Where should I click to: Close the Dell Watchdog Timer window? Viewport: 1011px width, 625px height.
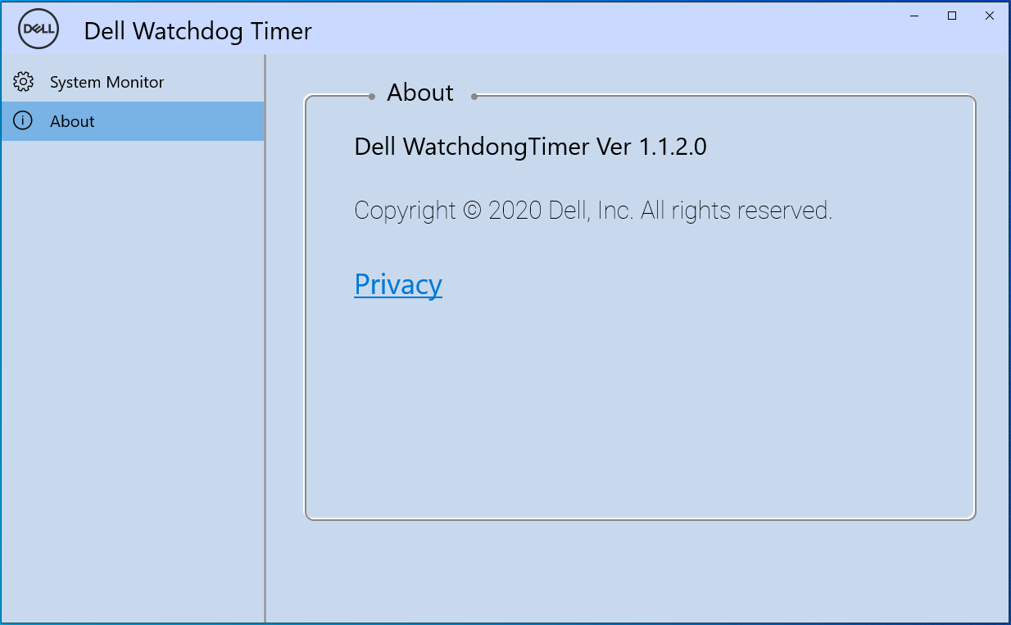click(x=990, y=16)
